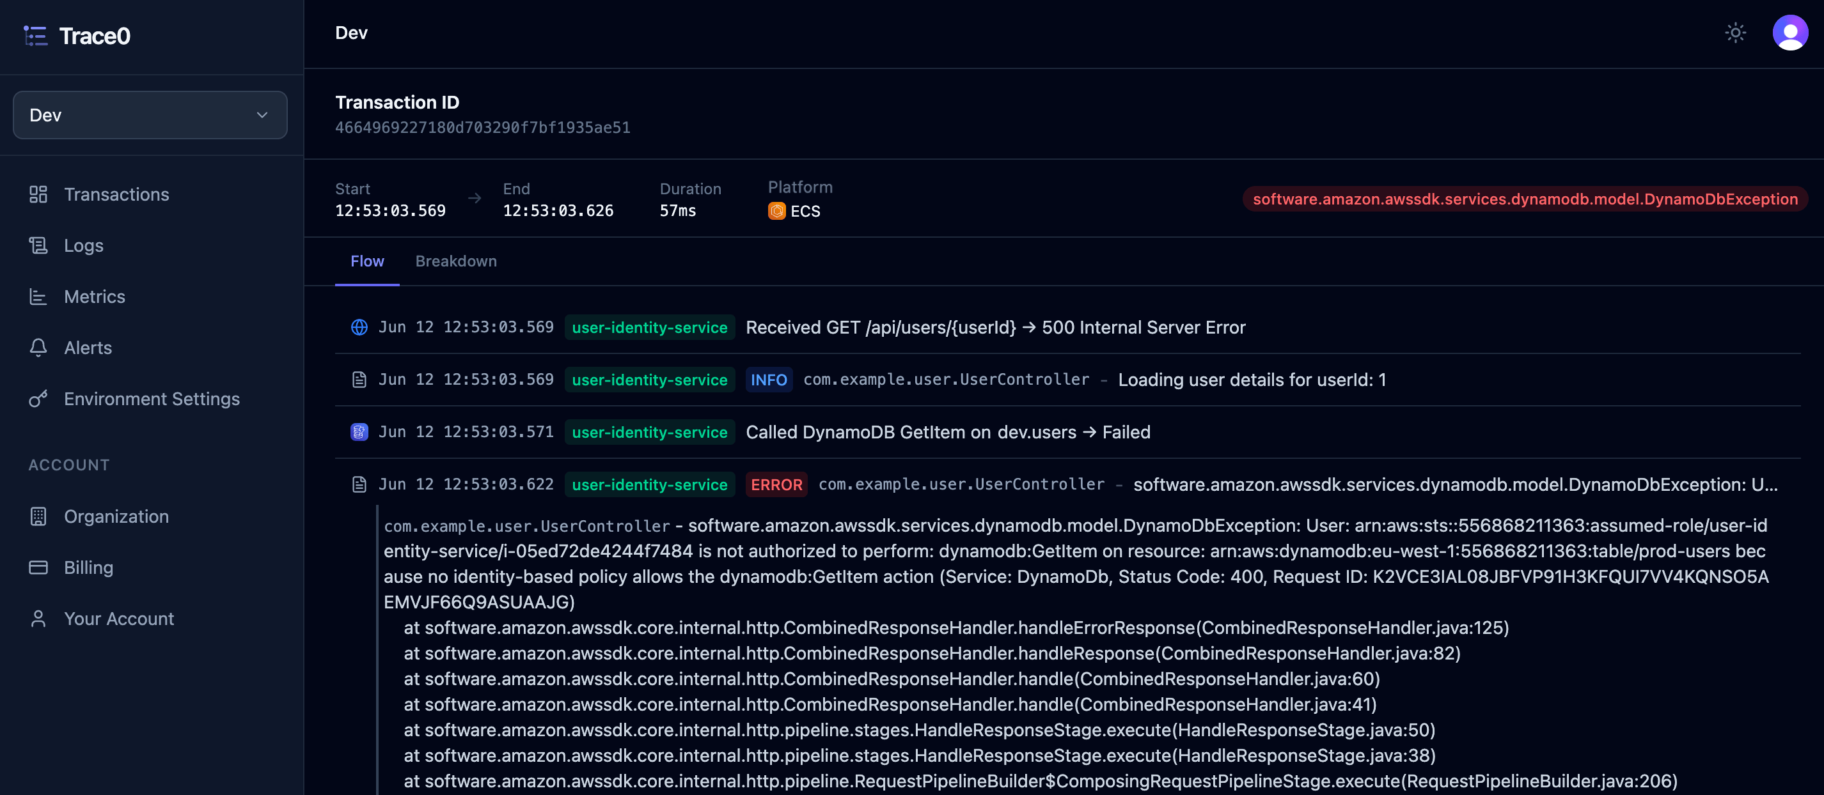
Task: Open the Dev environment dropdown
Action: click(150, 114)
